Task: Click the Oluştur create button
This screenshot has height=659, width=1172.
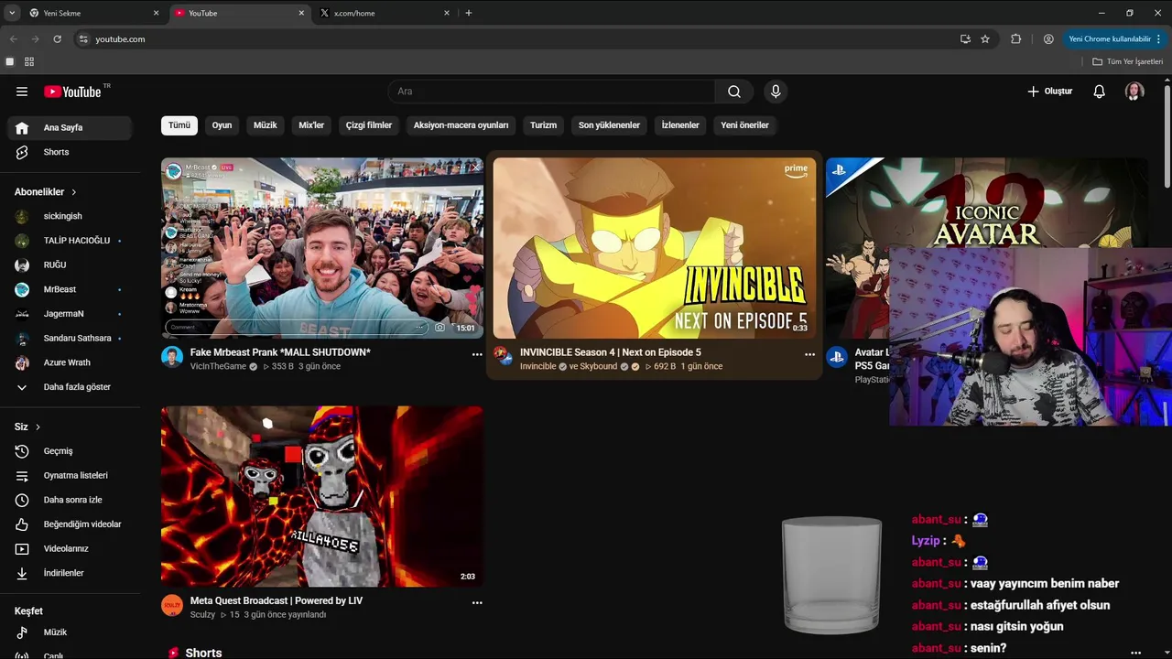Action: click(x=1049, y=92)
